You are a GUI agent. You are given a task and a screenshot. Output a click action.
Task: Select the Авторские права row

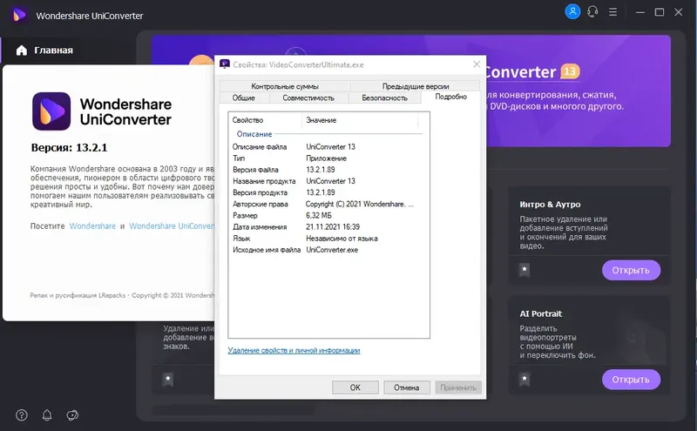tap(328, 204)
